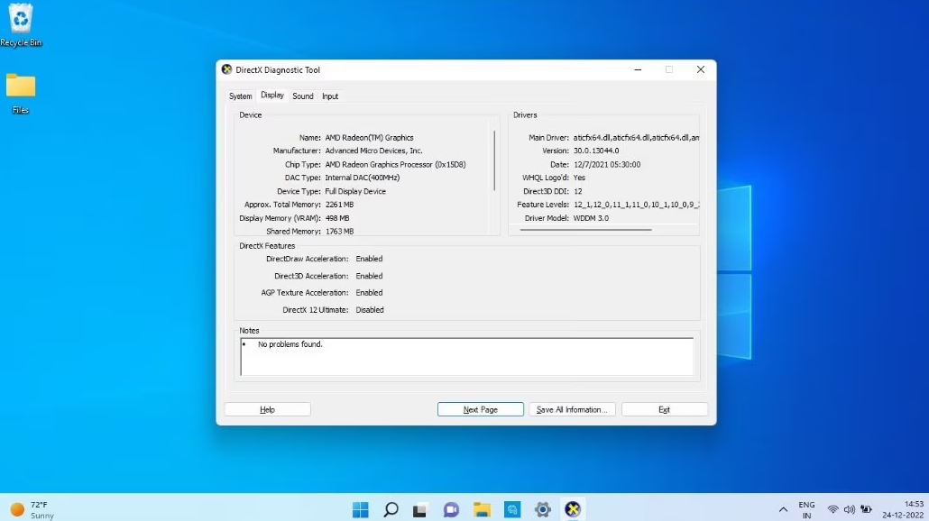The height and width of the screenshot is (521, 929).
Task: Click Save All Information button
Action: coord(573,409)
